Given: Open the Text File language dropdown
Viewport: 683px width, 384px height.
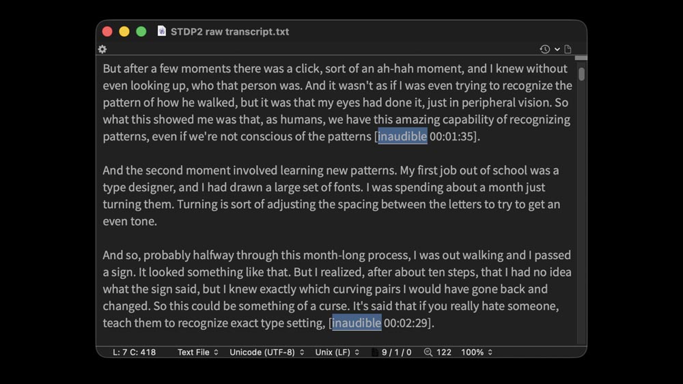Looking at the screenshot, I should pos(198,352).
